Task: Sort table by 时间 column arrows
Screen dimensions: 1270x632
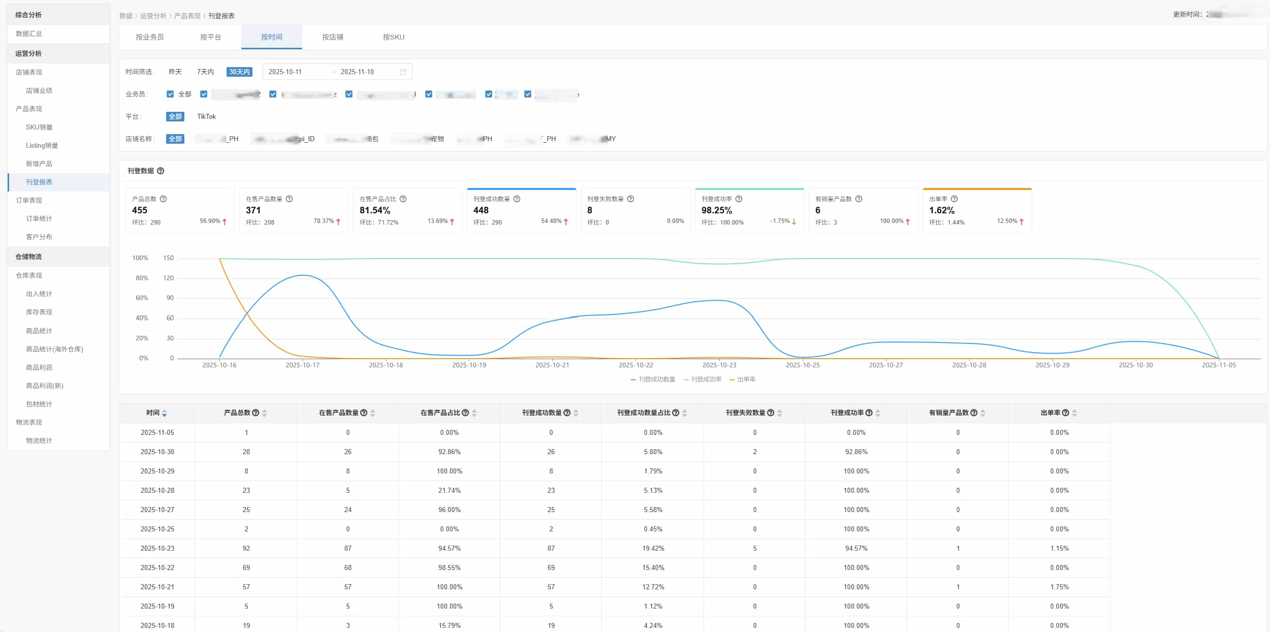Action: 164,413
